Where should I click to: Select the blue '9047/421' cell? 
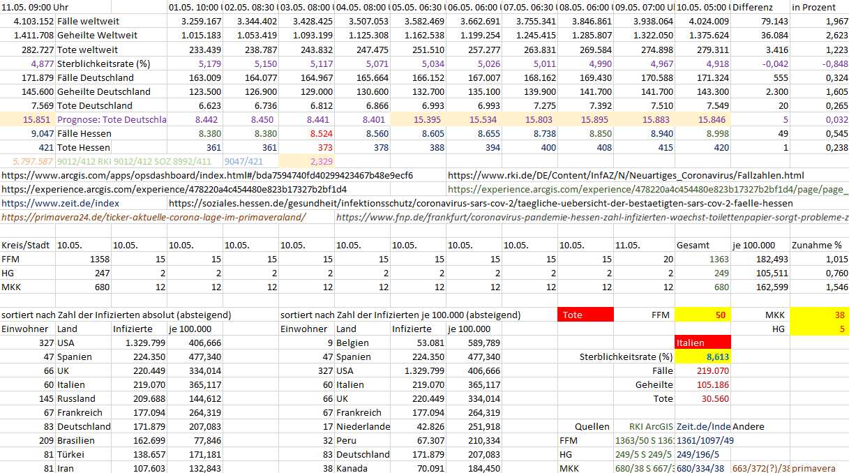(x=243, y=161)
